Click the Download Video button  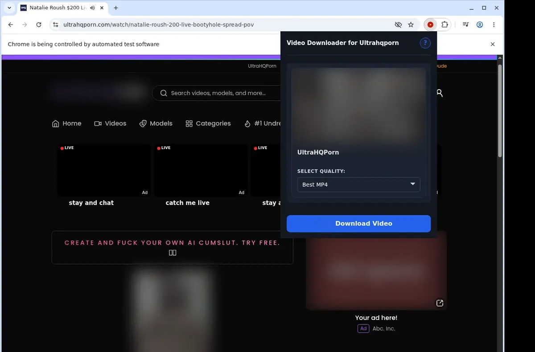click(359, 224)
